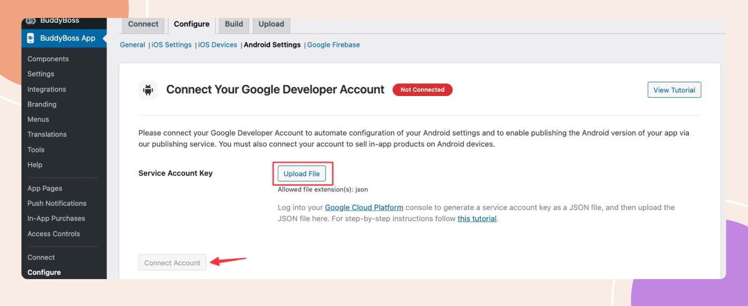Image resolution: width=748 pixels, height=306 pixels.
Task: Open the iOS Devices sub-tab
Action: click(218, 45)
